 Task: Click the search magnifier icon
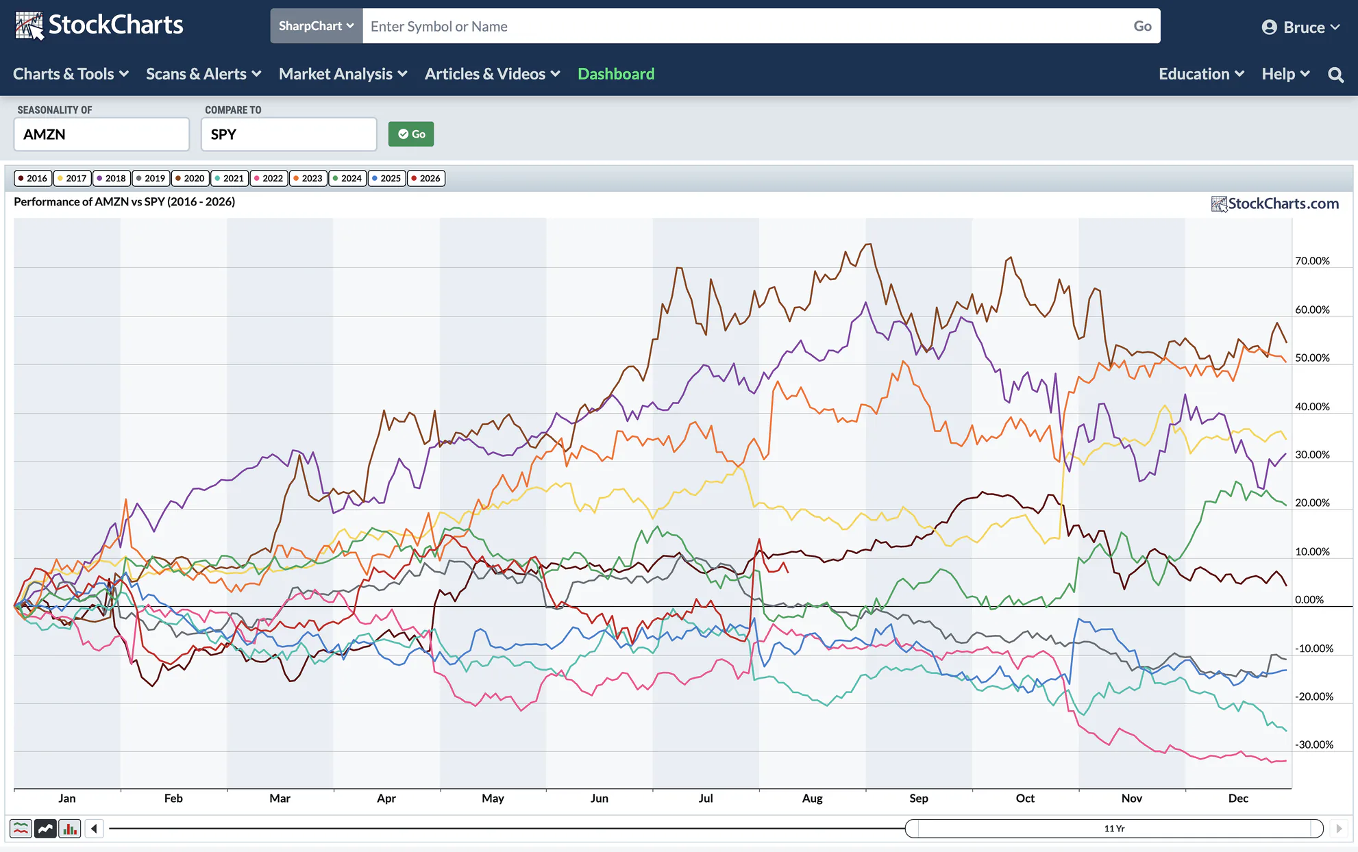click(x=1335, y=75)
